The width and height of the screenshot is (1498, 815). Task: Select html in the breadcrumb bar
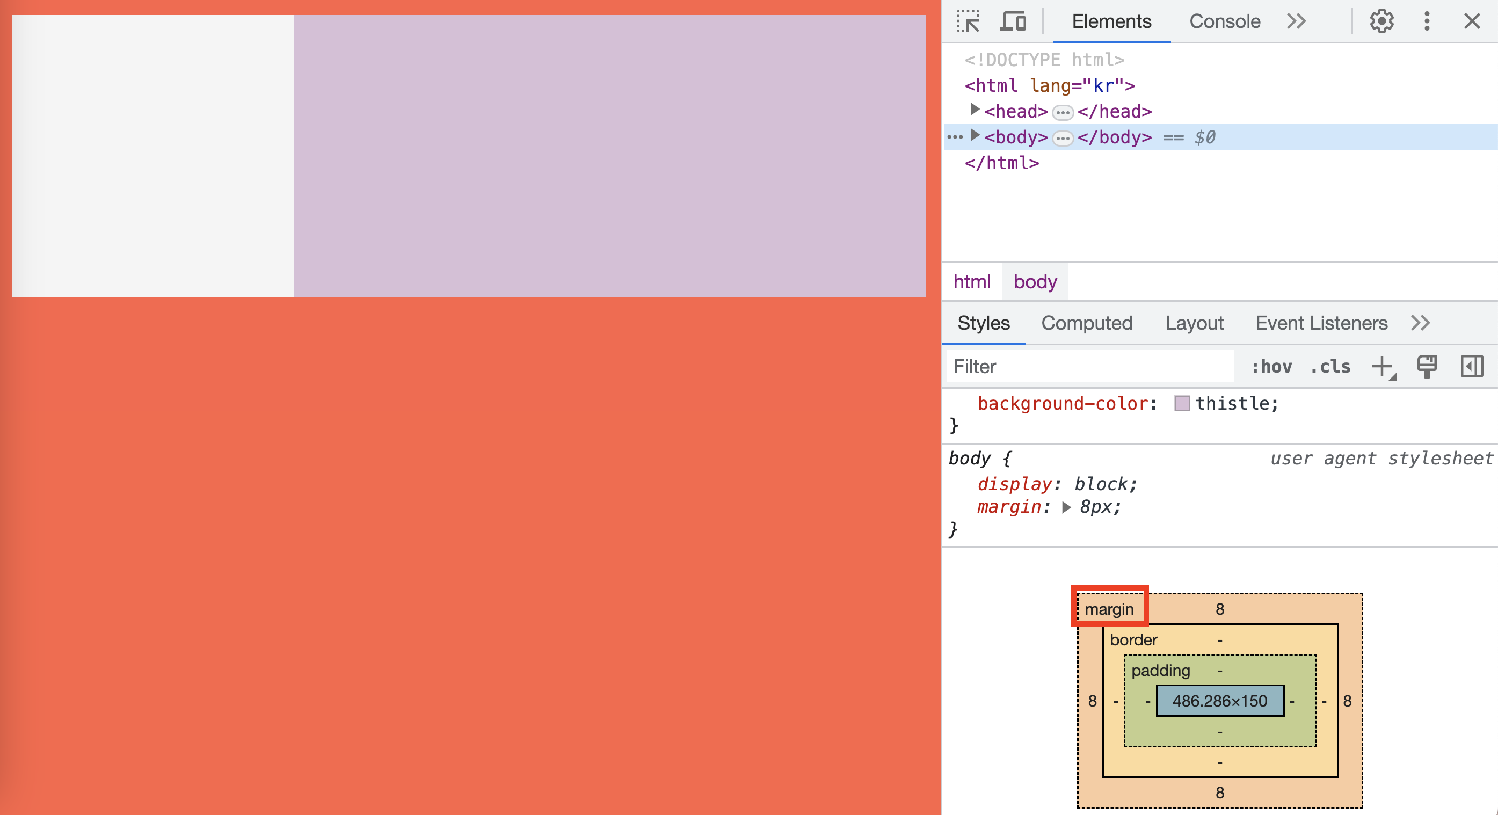(x=972, y=282)
